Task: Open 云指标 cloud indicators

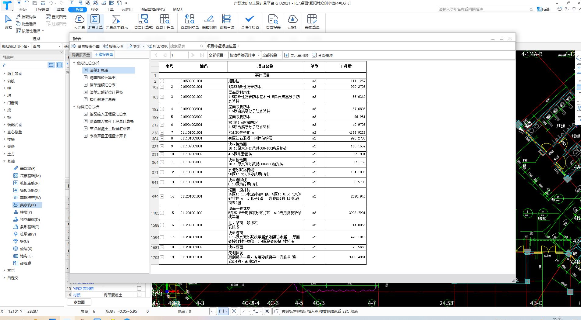Action: (292, 22)
